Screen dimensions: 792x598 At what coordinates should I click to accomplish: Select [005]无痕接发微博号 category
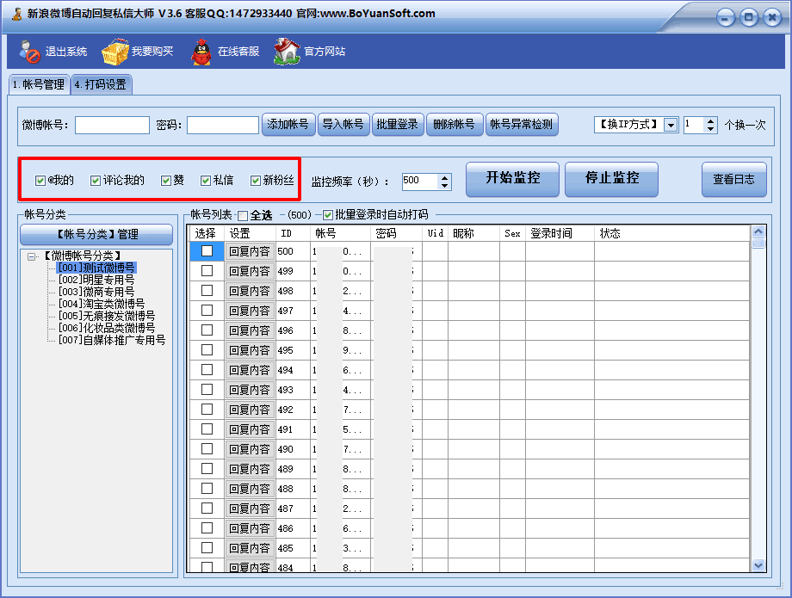tap(107, 316)
